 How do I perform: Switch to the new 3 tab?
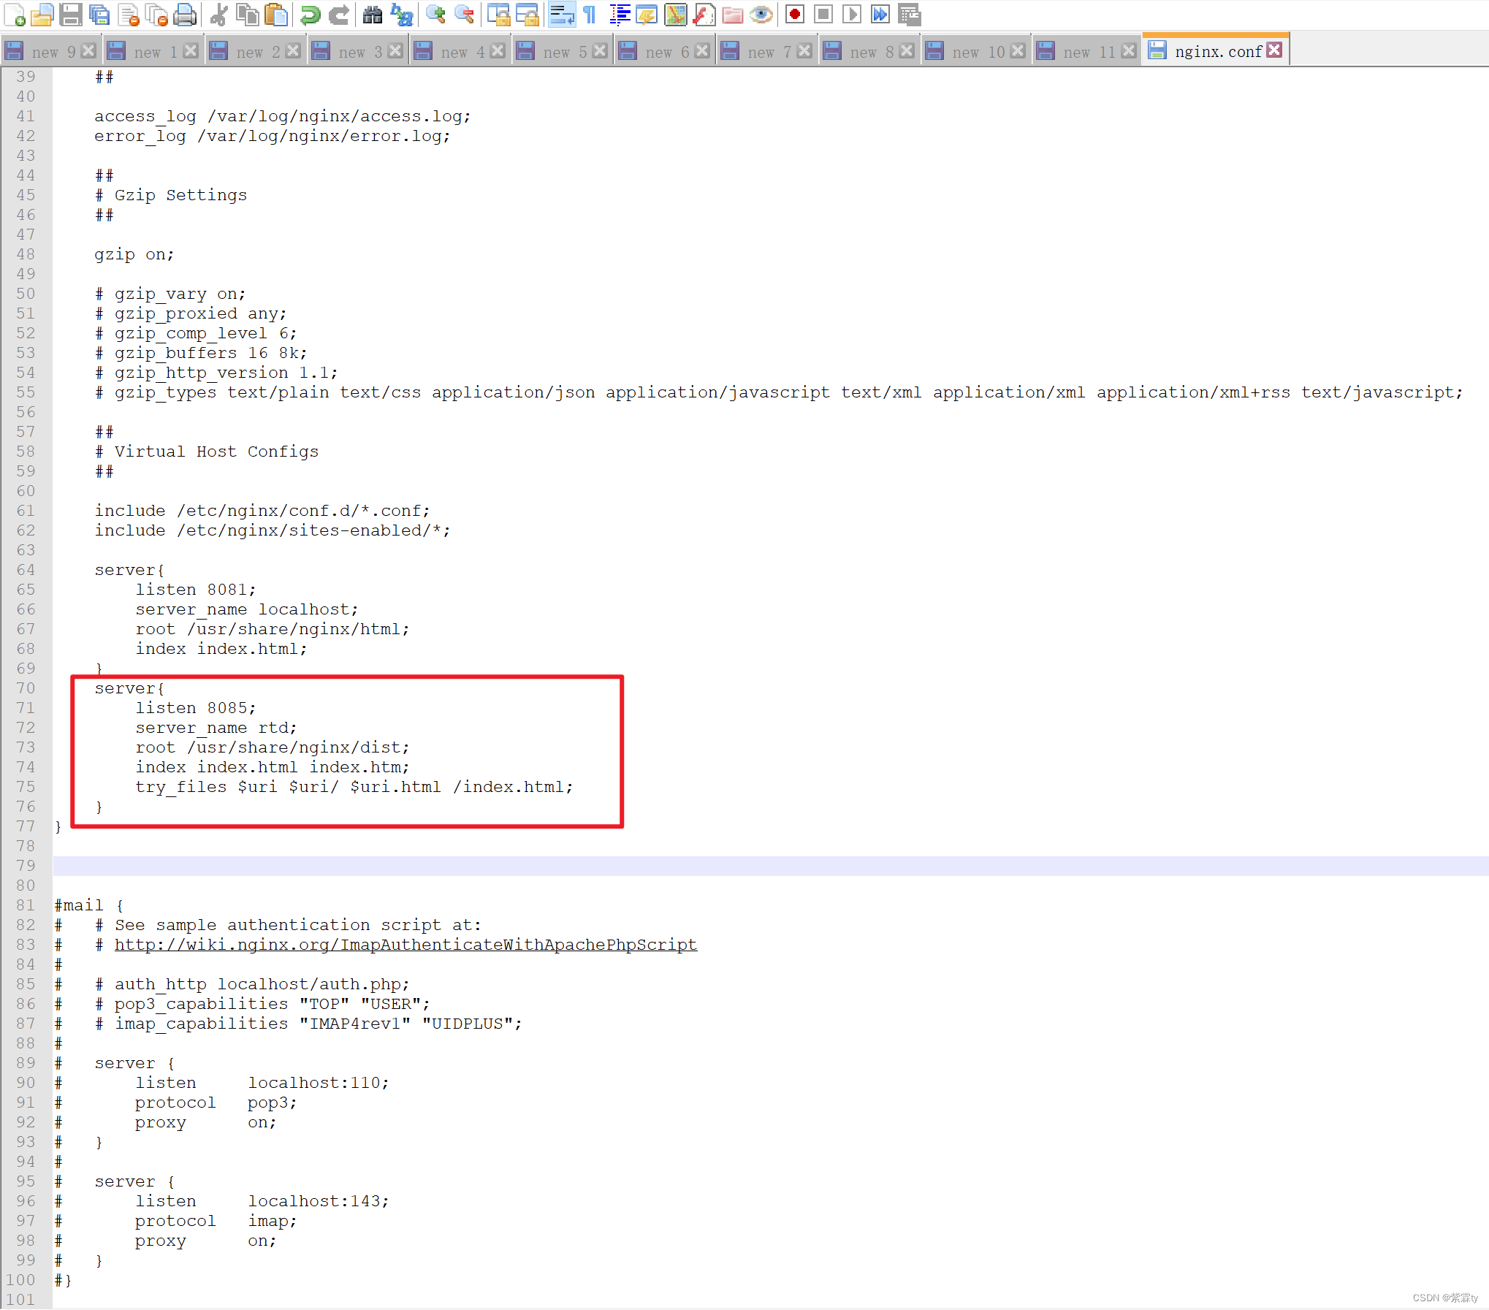pyautogui.click(x=358, y=52)
